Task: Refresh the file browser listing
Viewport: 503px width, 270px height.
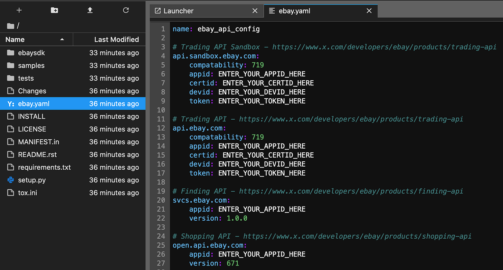Action: pos(126,10)
